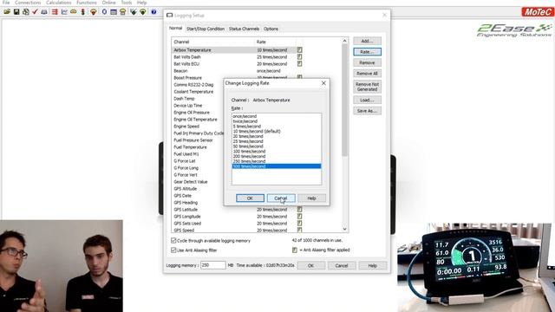Open the Help menu in menu bar
The image size is (555, 312).
click(x=141, y=3)
